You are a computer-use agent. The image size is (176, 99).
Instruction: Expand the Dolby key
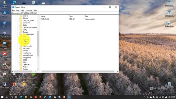tap(19, 30)
